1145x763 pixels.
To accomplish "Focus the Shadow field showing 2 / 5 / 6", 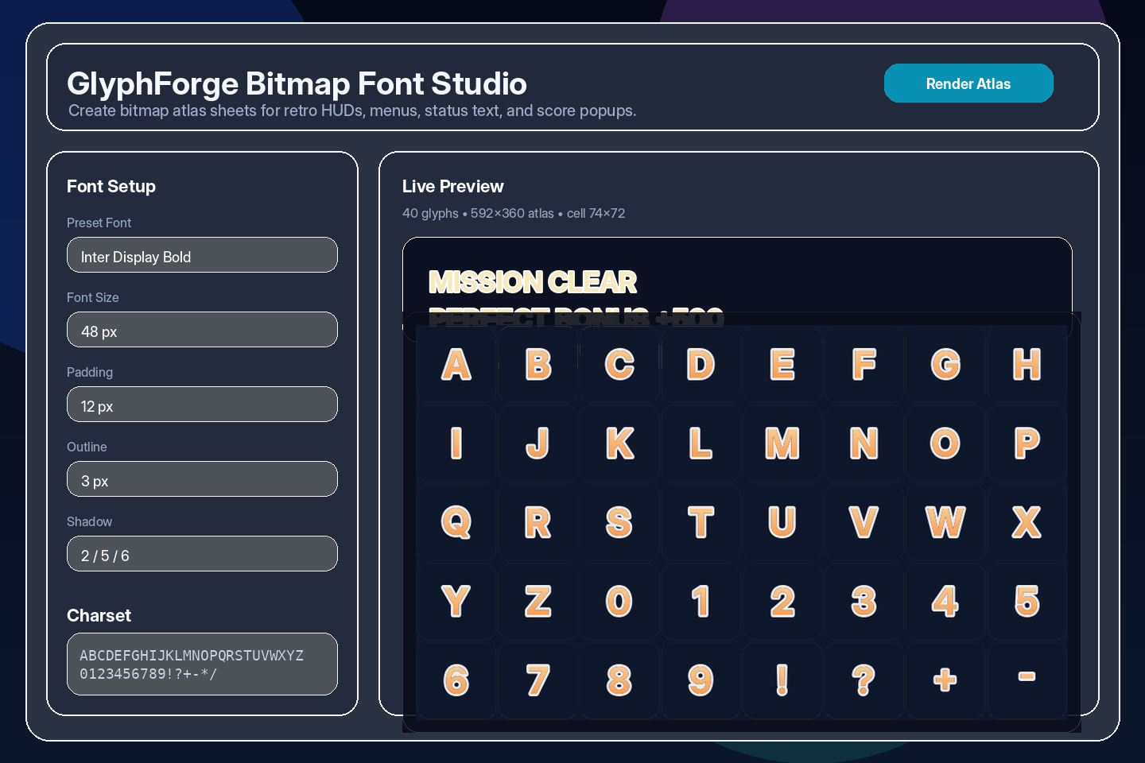I will pos(202,554).
